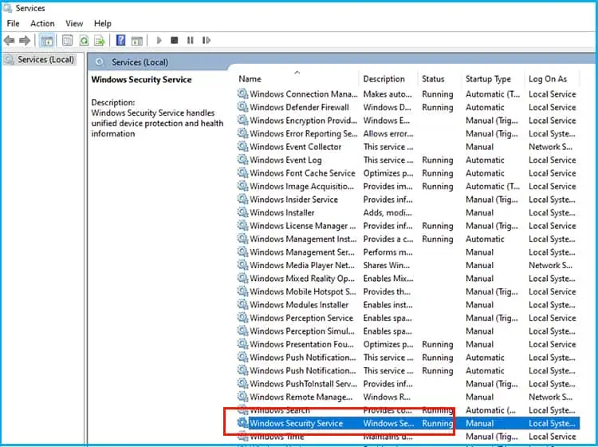Open the View menu

(x=74, y=23)
